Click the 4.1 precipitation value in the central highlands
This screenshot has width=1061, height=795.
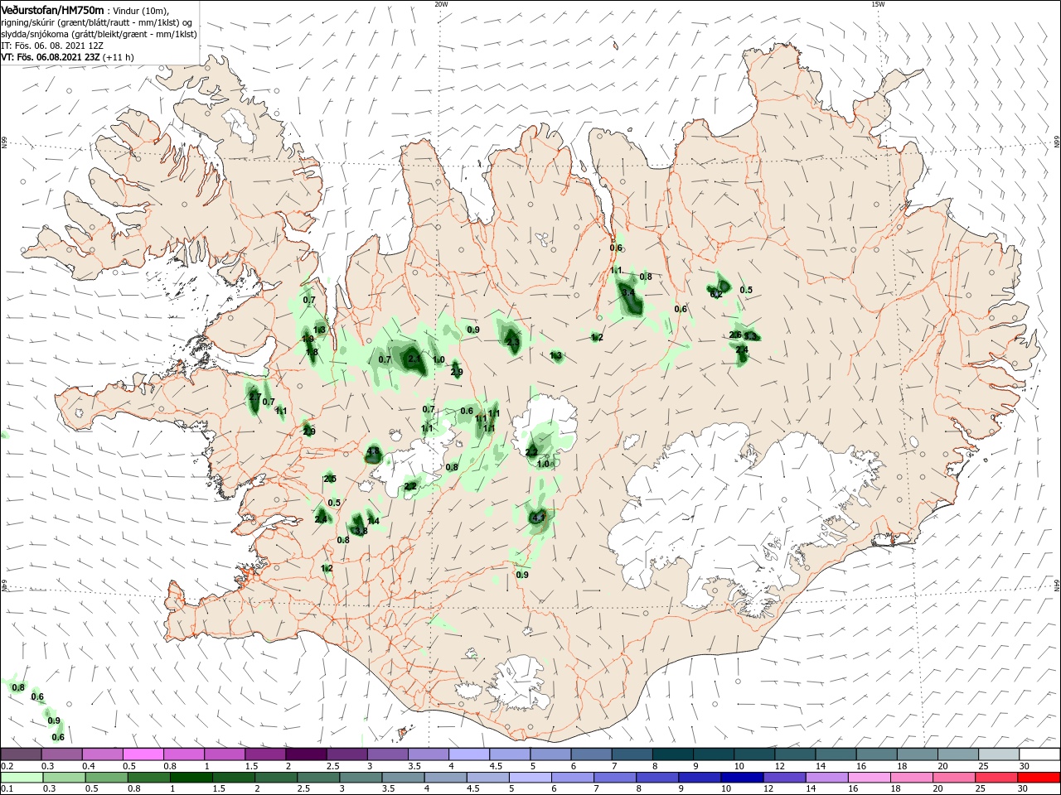[538, 518]
